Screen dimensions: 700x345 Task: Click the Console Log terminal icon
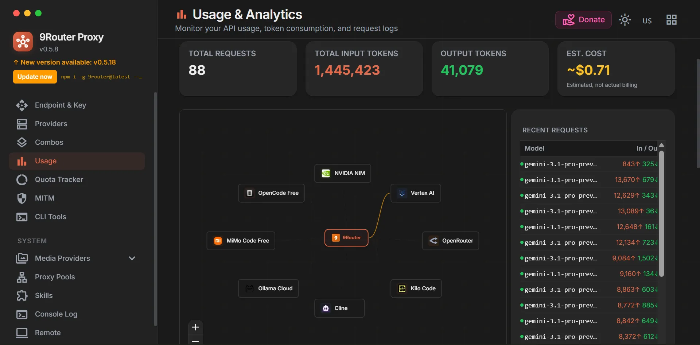point(22,314)
